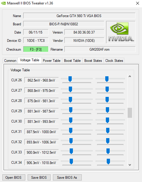
Task: Click the CLK 31 voltage range field
Action: click(41, 132)
